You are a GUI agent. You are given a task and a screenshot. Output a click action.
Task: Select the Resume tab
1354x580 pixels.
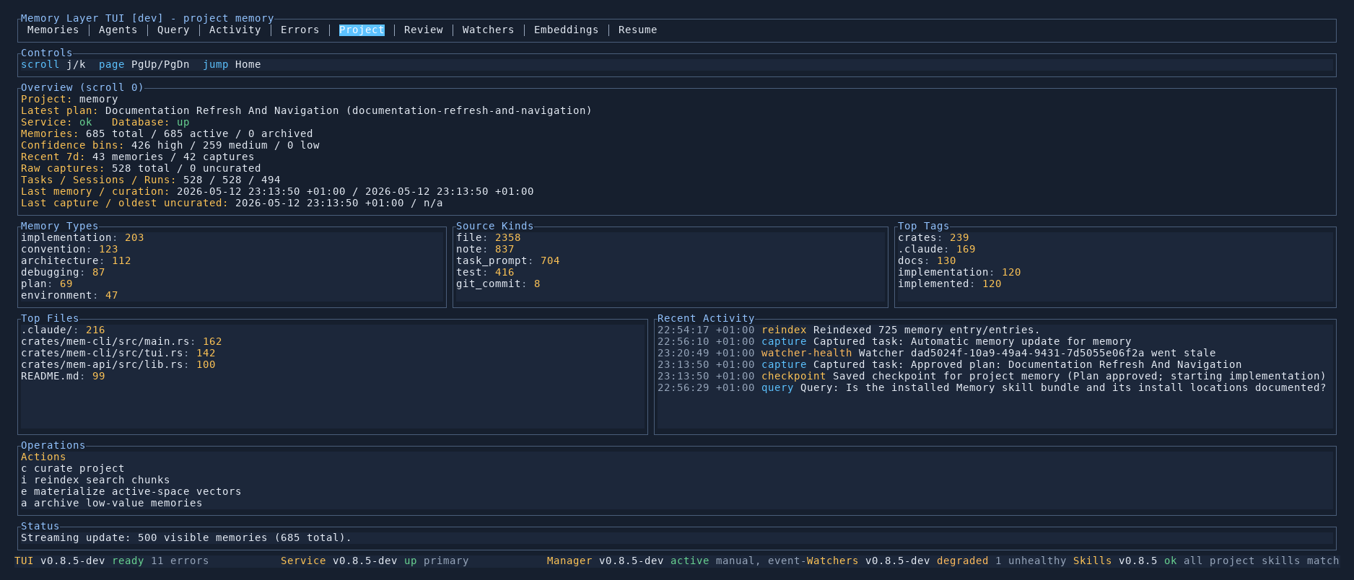pos(638,30)
